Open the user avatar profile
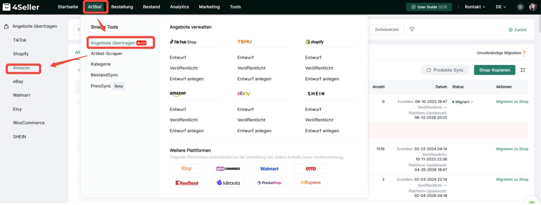 [x=533, y=7]
